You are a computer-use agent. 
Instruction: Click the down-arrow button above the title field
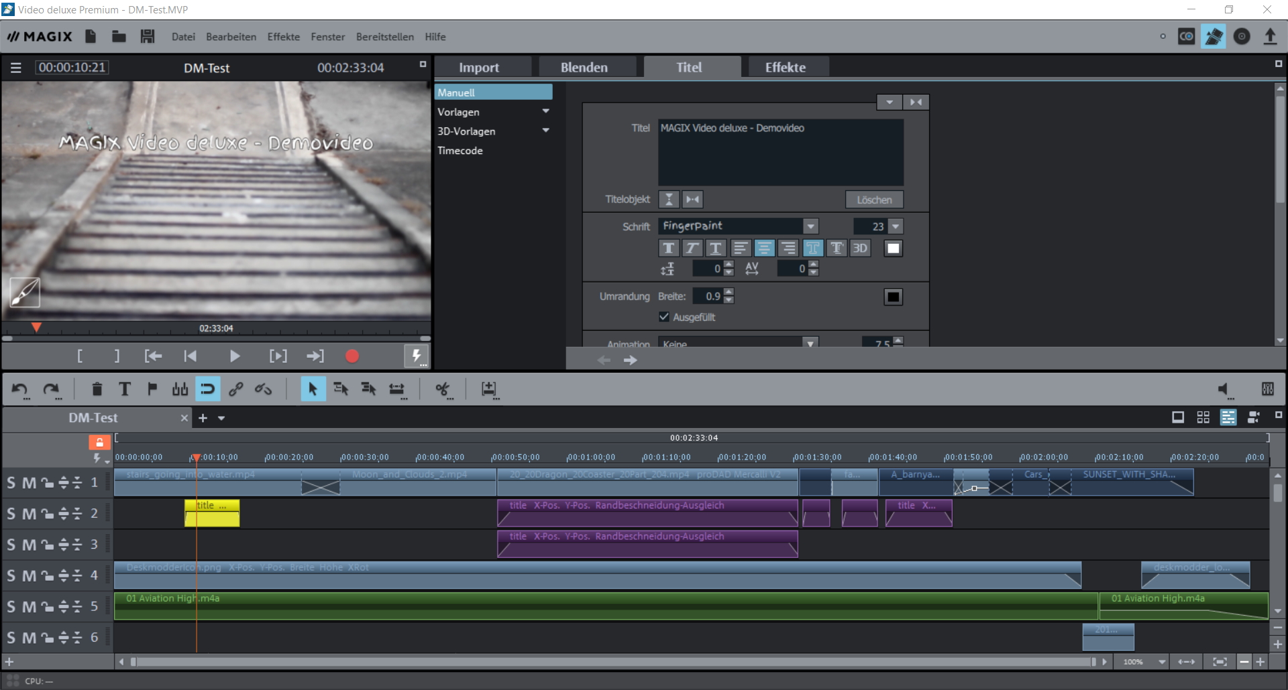click(889, 102)
